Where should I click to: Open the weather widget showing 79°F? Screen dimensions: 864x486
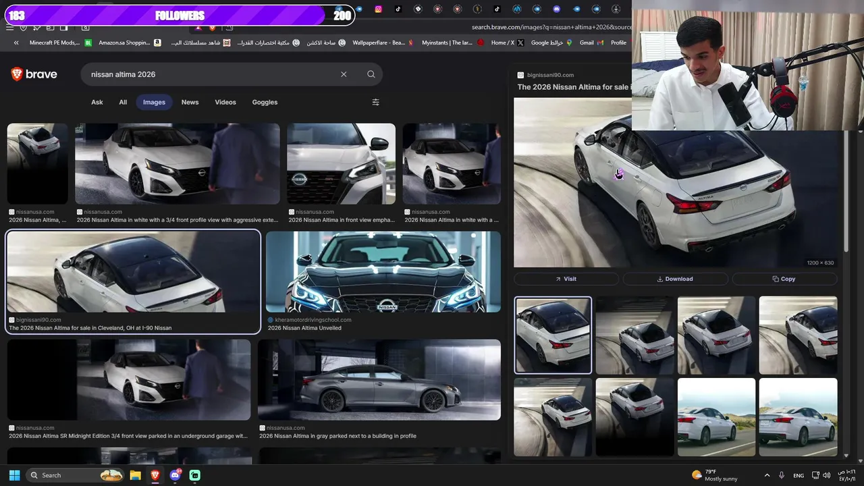point(715,475)
